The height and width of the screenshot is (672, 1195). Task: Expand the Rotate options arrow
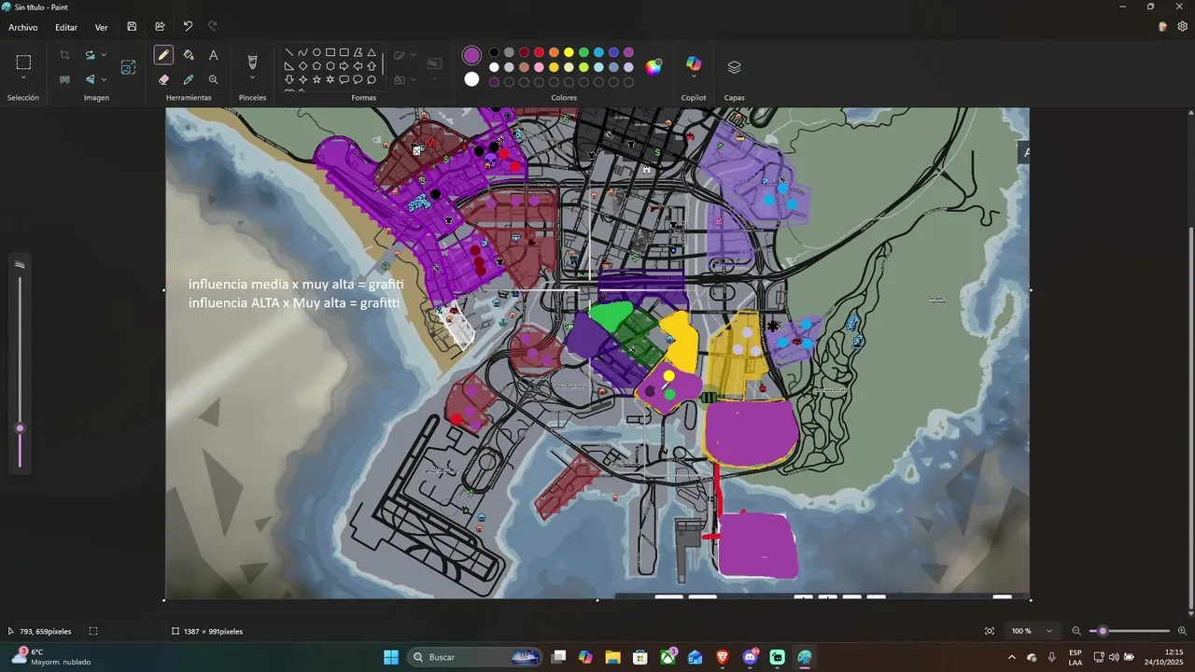[104, 55]
